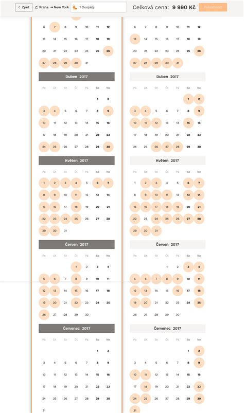244x413 pixels.
Task: Click the passenger icon beside 1 Dospělý
Action: 75,7
